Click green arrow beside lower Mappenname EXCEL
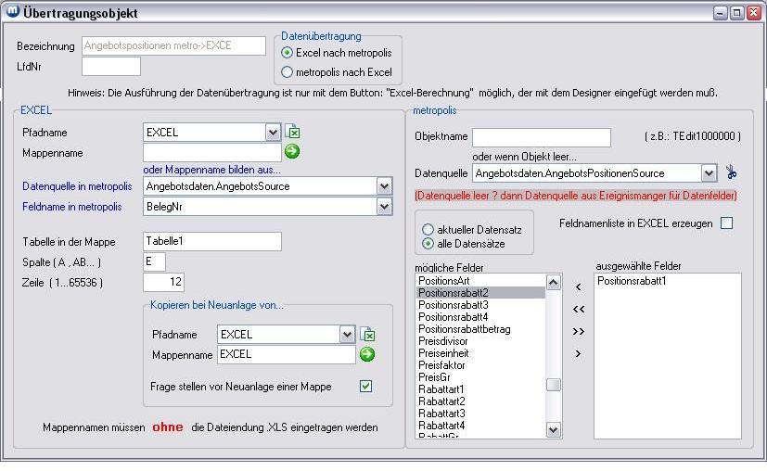 click(x=367, y=354)
